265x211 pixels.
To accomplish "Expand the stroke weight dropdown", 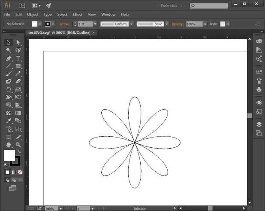I will 95,24.
